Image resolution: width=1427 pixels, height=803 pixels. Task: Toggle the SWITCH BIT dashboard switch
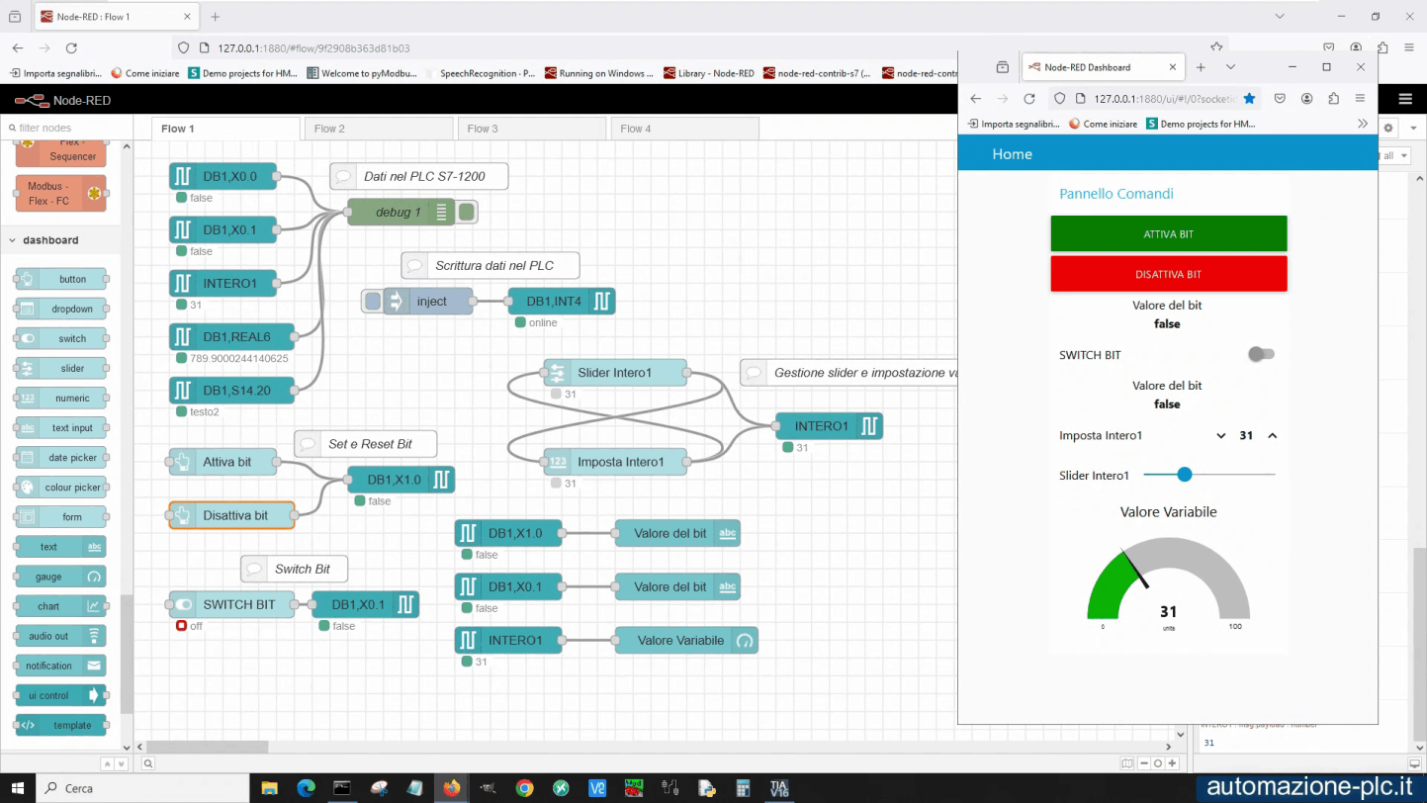tap(1261, 354)
